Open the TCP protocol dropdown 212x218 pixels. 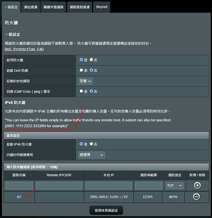tap(174, 186)
